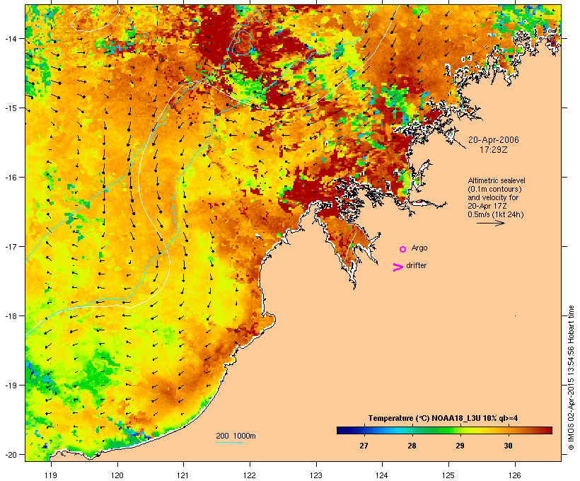Click the Temperature NOAA18_L3U colorbar title
Screen dimensions: 580x481
coord(443,418)
